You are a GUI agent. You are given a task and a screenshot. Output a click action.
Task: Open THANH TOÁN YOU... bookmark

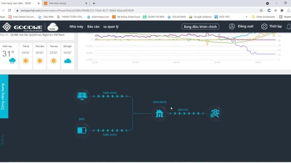coord(70,17)
